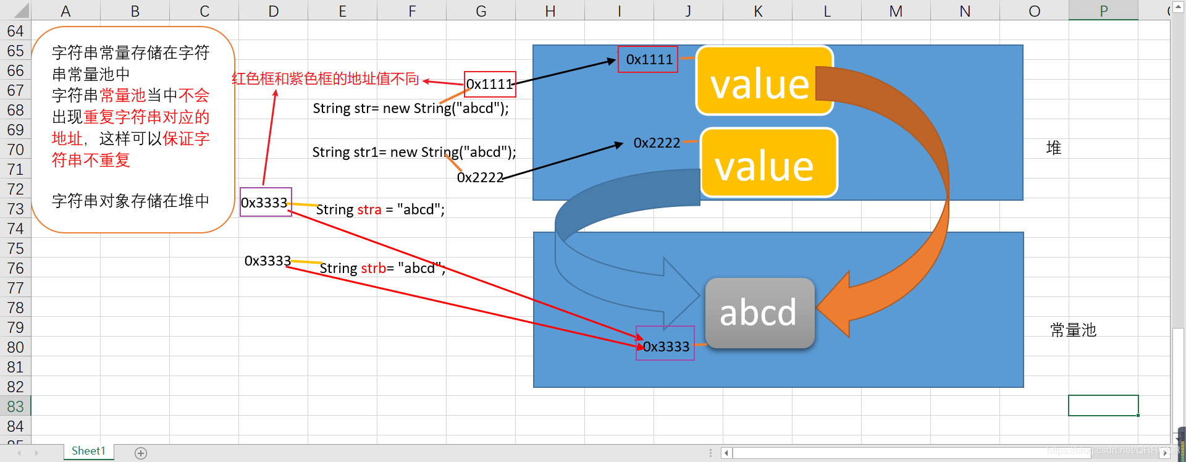
Task: Select row 73 header
Action: [15, 209]
